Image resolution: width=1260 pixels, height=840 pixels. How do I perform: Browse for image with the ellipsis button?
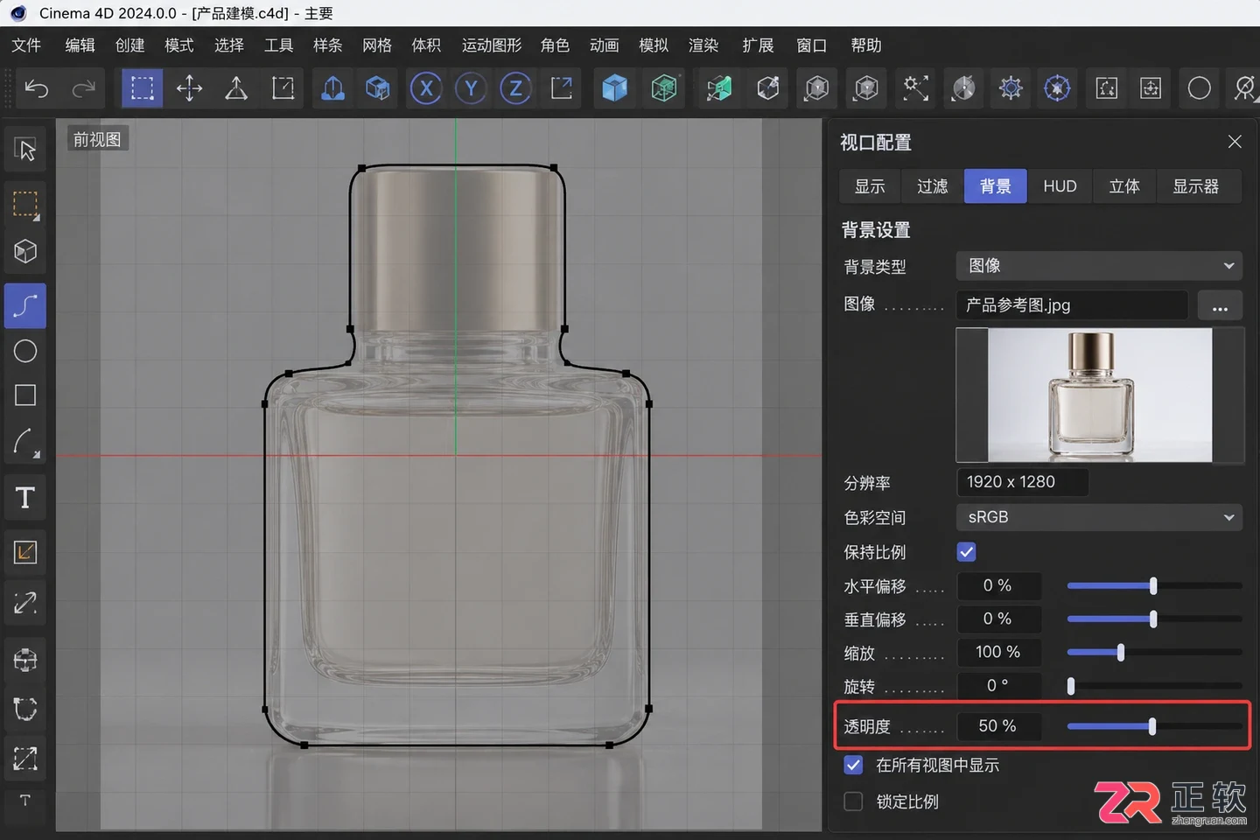coord(1220,305)
